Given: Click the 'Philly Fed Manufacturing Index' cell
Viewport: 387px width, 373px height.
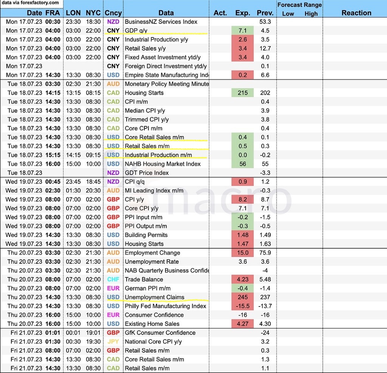Looking at the screenshot, I should click(x=166, y=306).
